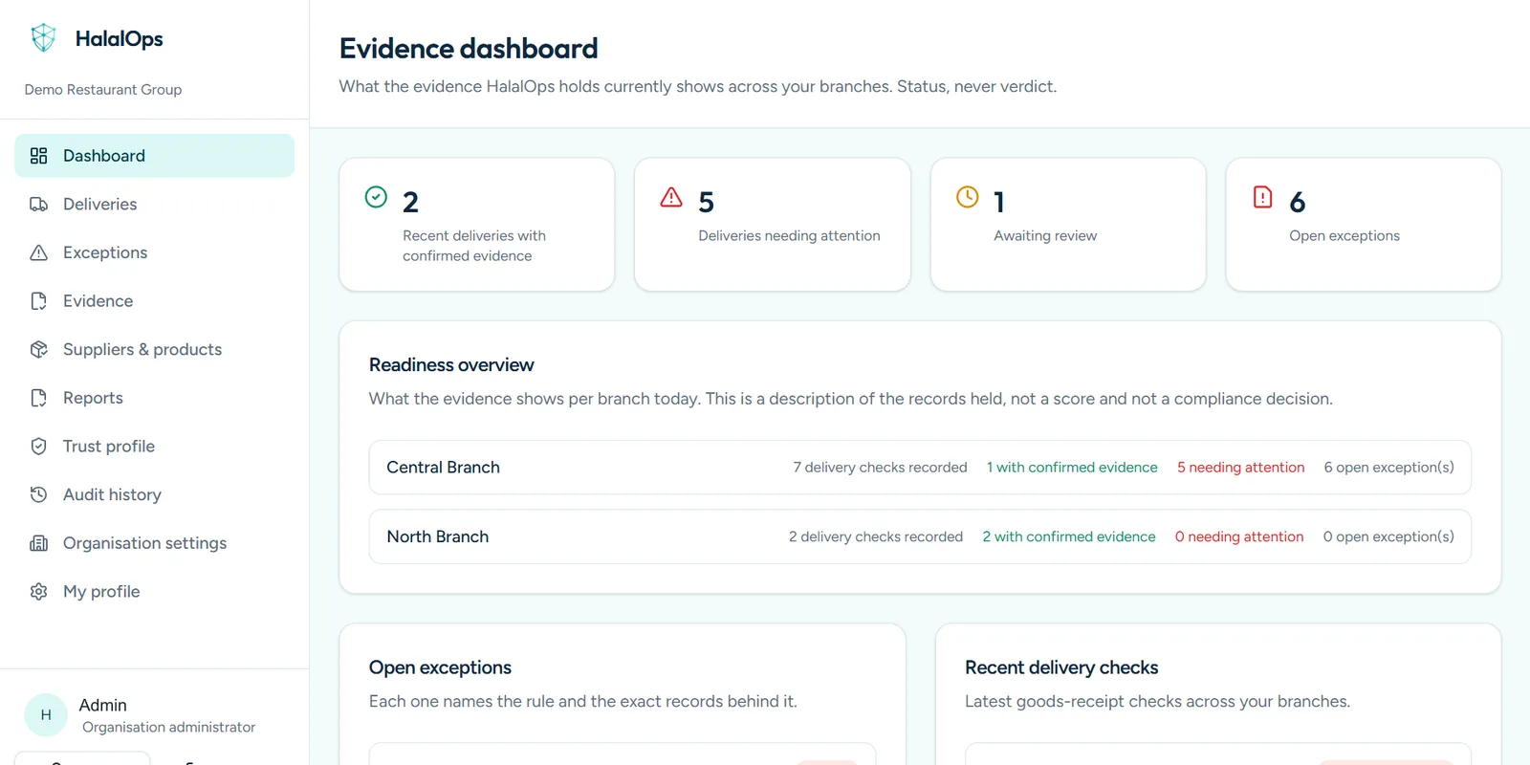The height and width of the screenshot is (765, 1530).
Task: Open the Exceptions page
Action: point(154,252)
